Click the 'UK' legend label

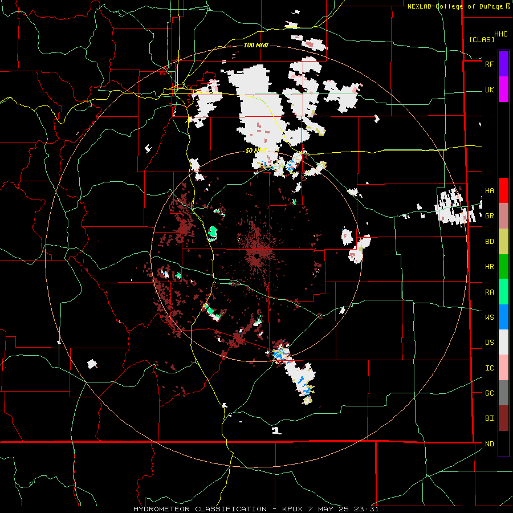click(489, 90)
